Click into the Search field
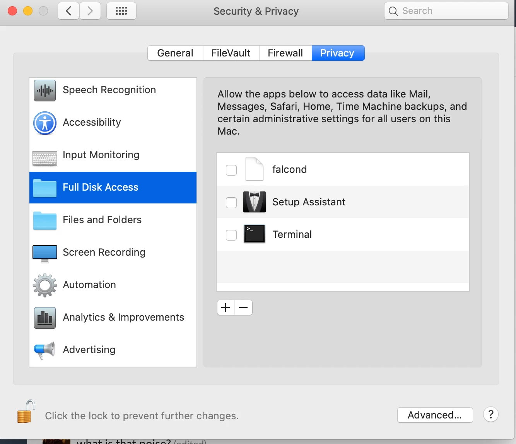This screenshot has width=516, height=444. [x=446, y=11]
